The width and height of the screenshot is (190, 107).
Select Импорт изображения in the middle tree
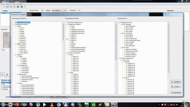[76, 23]
